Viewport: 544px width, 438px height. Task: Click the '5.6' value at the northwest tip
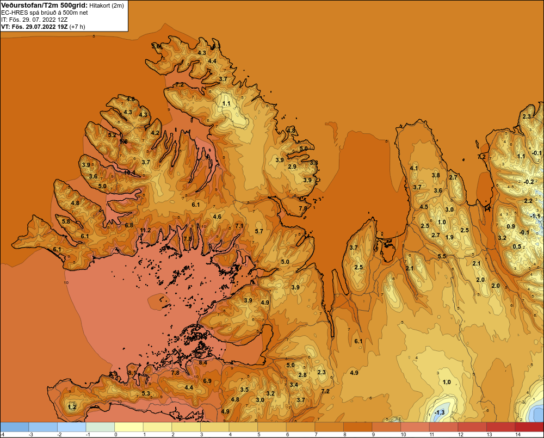(x=156, y=46)
